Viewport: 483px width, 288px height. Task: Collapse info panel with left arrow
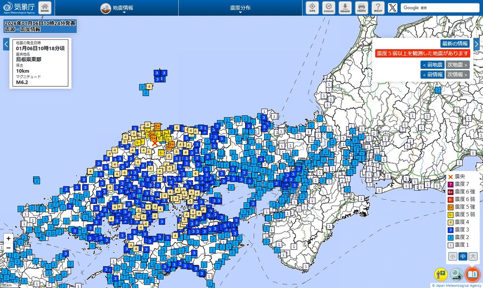pyautogui.click(x=6, y=44)
